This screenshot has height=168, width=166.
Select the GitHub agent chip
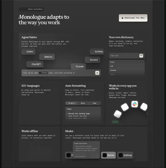(x=97, y=52)
